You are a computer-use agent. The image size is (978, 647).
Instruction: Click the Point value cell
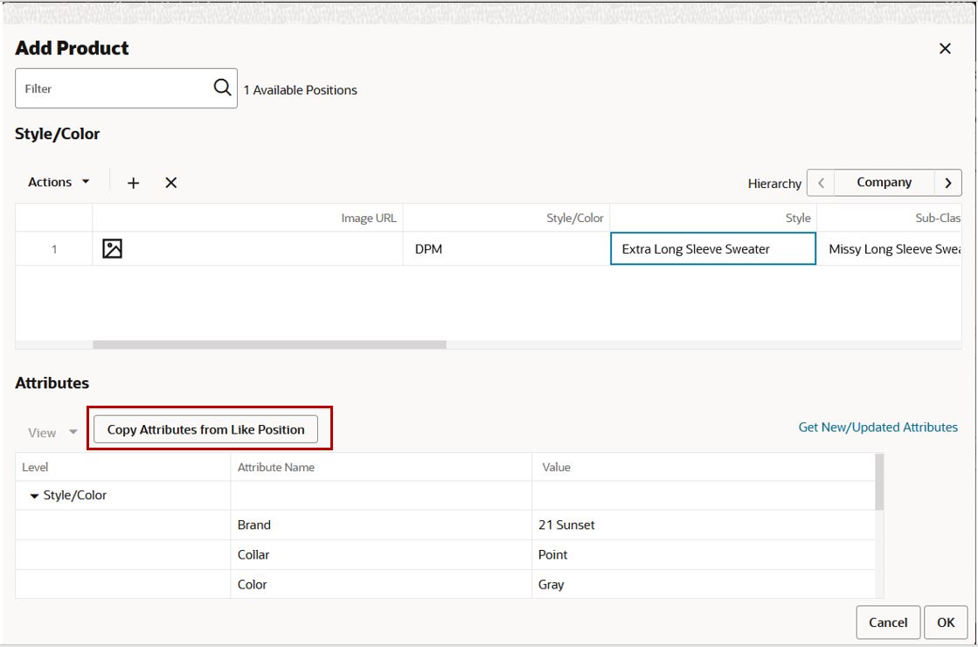point(704,554)
